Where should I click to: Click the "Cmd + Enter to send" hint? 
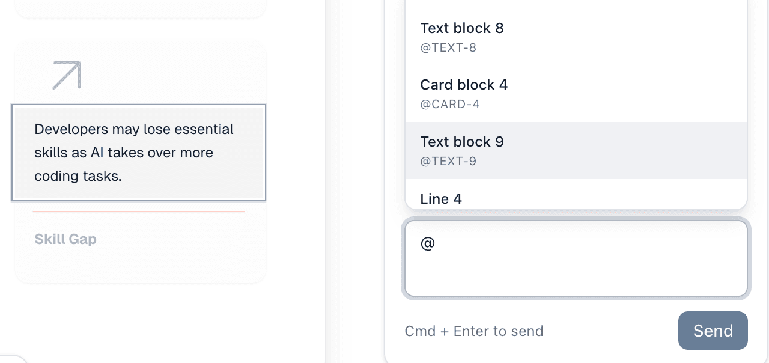474,331
